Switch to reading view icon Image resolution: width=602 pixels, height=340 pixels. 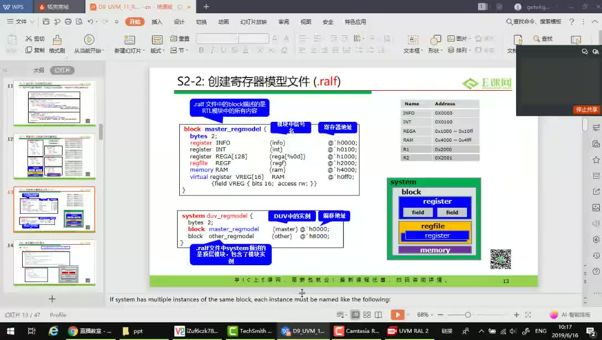(378, 315)
